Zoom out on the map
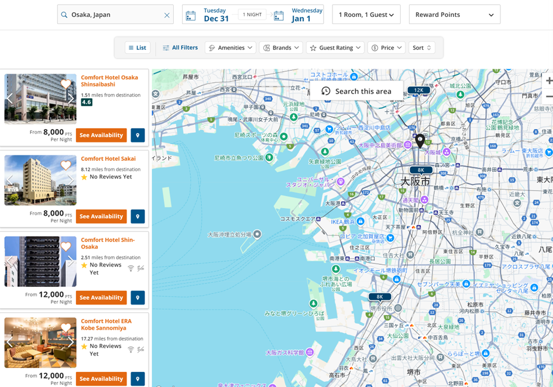553x387 pixels. 548,96
